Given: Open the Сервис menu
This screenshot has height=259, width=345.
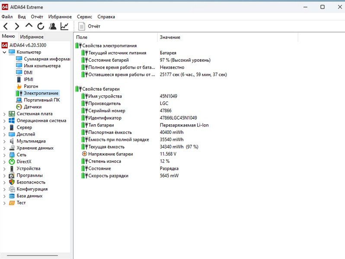Looking at the screenshot, I should click(84, 17).
